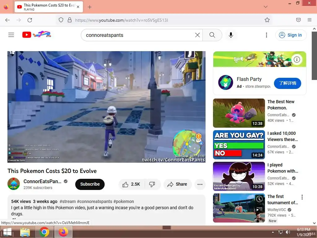The height and width of the screenshot is (238, 317).
Task: Click the Flash Party ad banner image
Action: [x=260, y=59]
